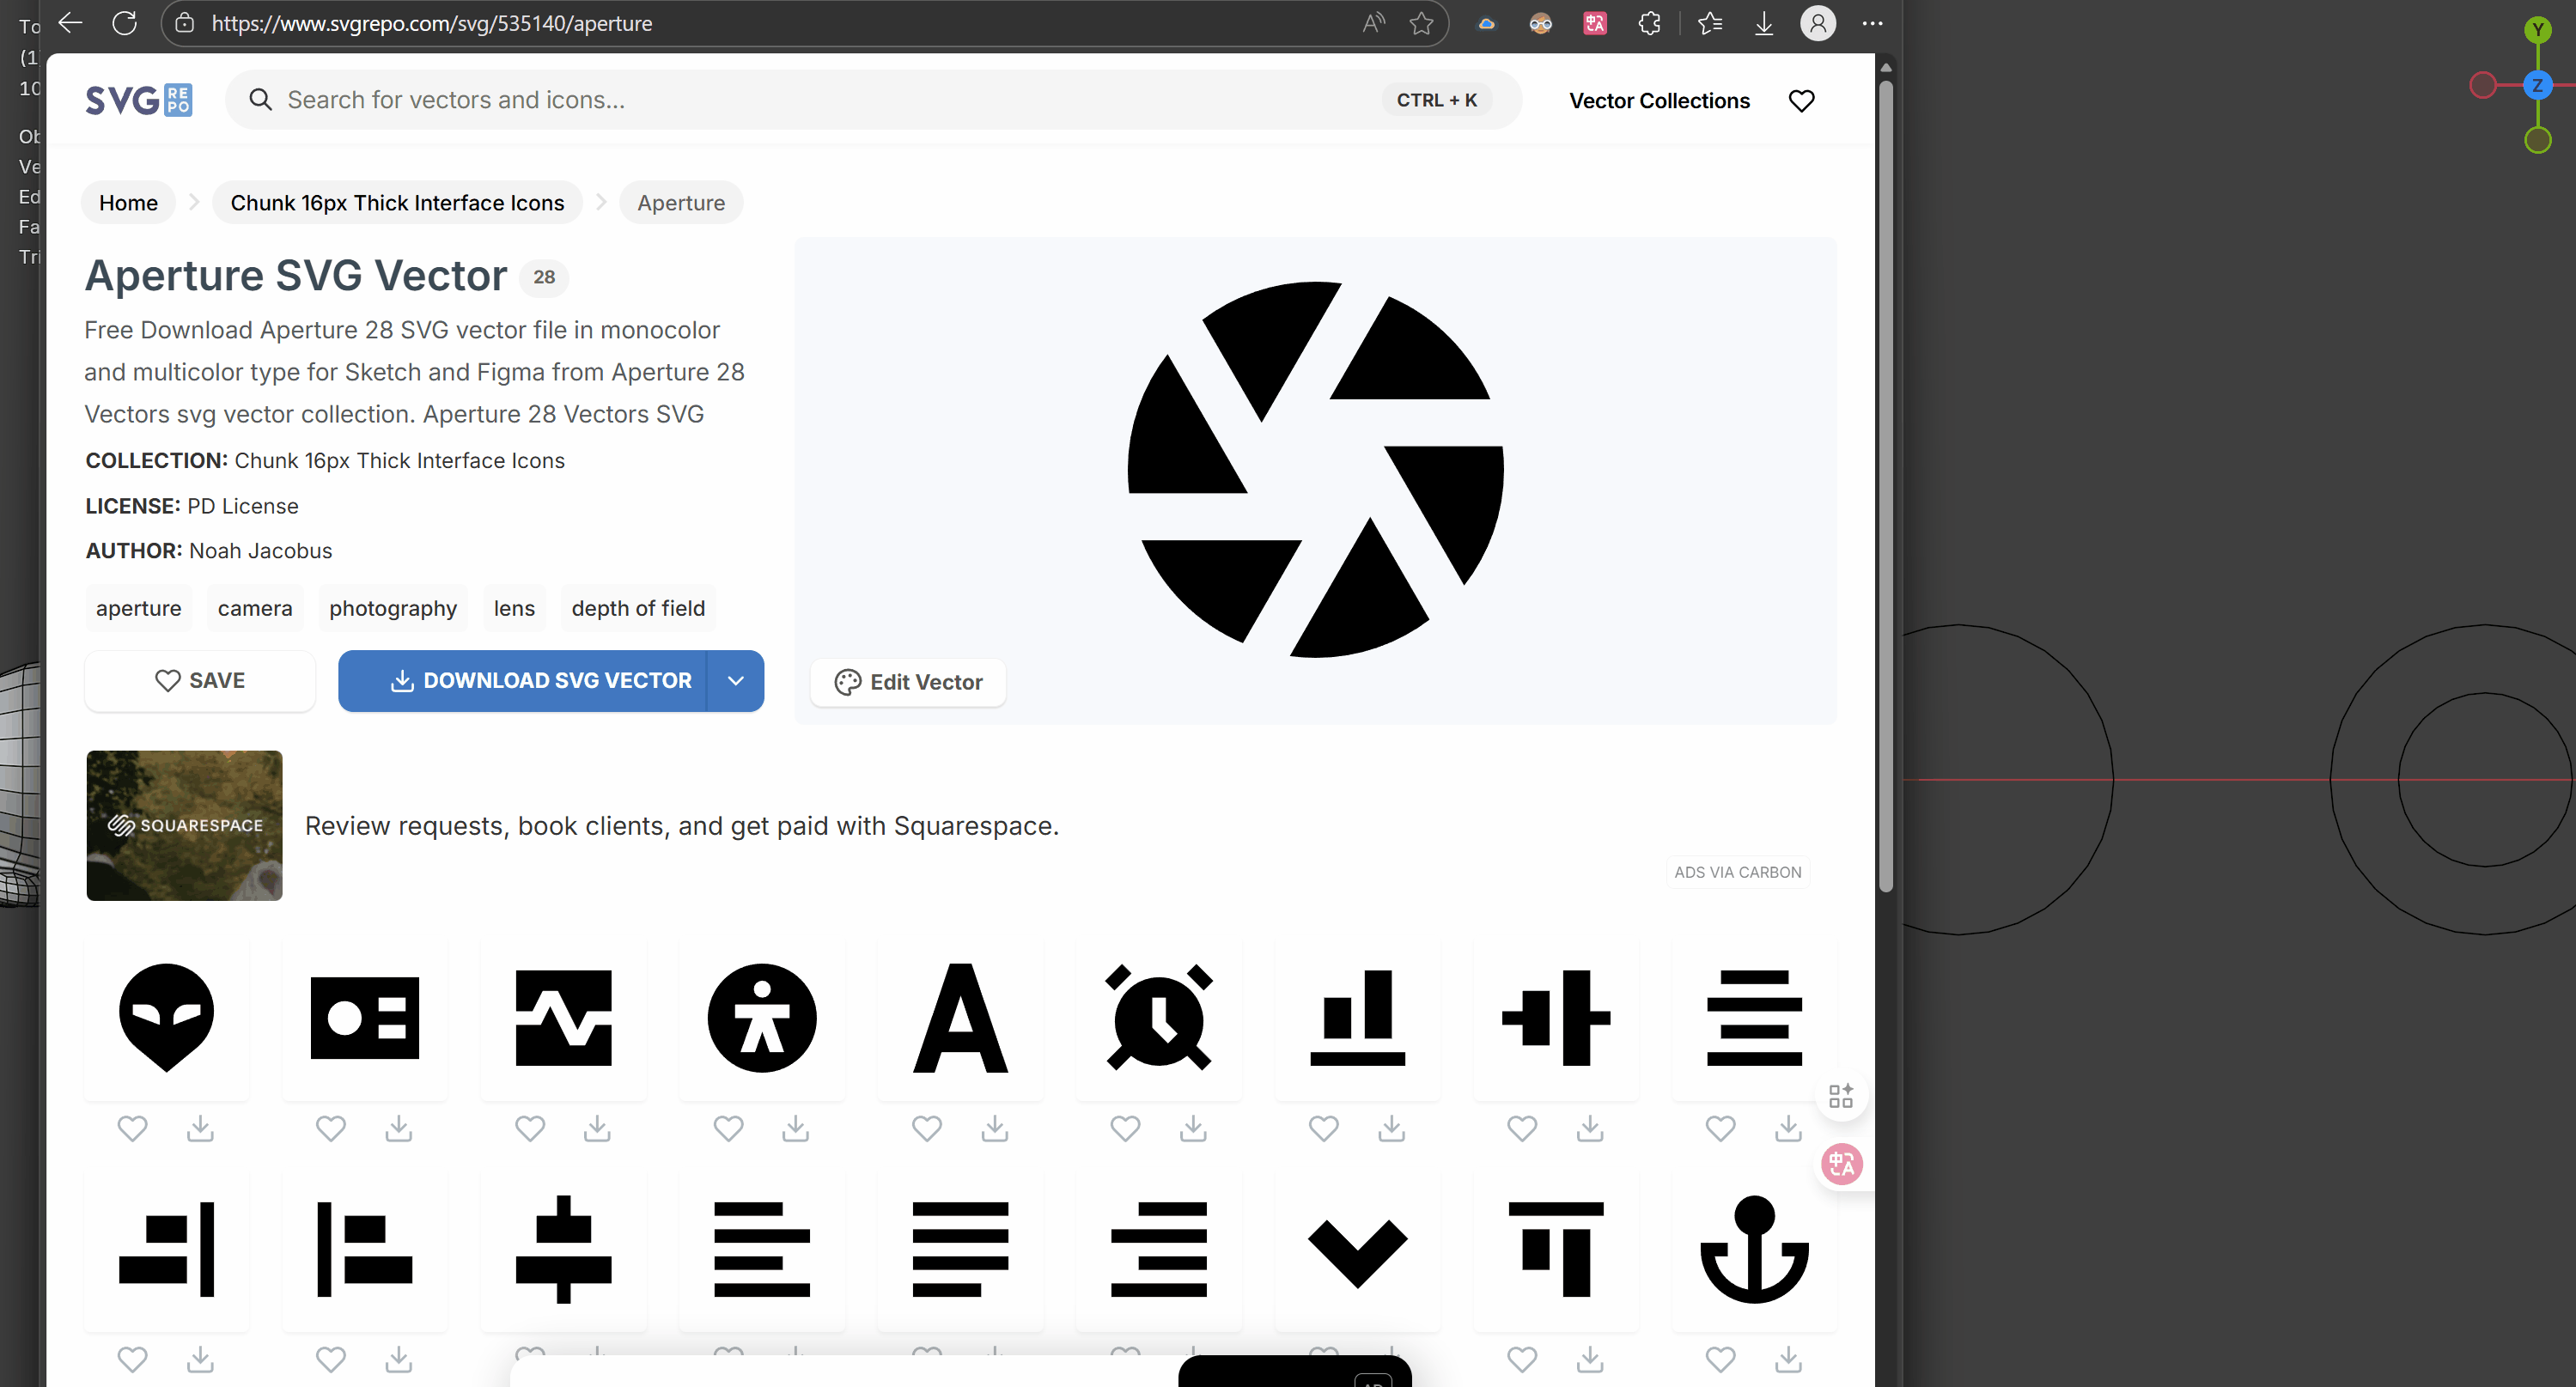2576x1387 pixels.
Task: Open the grid sparkle floating icon
Action: point(1841,1095)
